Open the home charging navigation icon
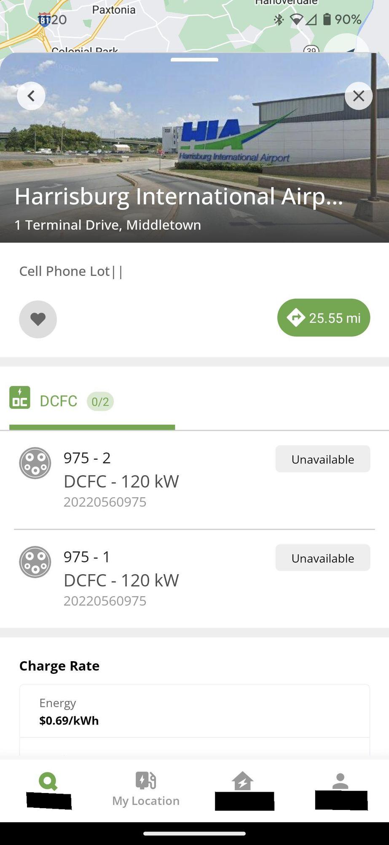Image resolution: width=389 pixels, height=845 pixels. pos(243,781)
